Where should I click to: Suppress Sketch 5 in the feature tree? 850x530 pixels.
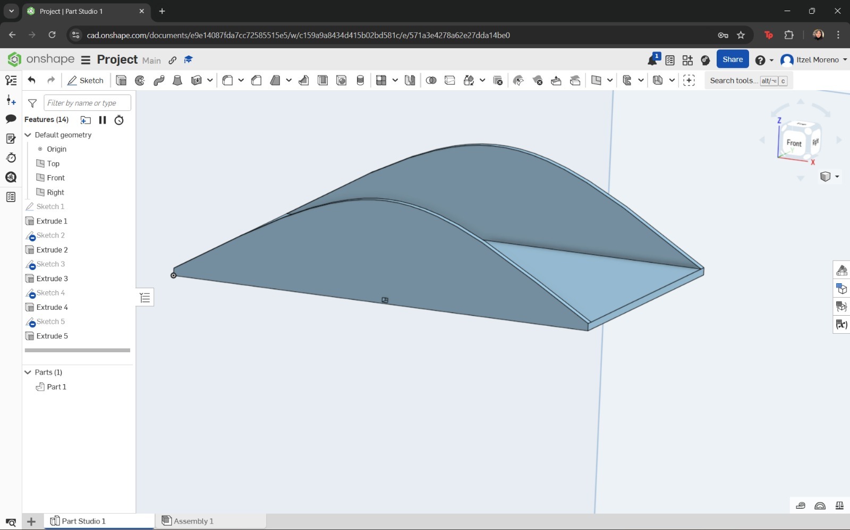(50, 322)
